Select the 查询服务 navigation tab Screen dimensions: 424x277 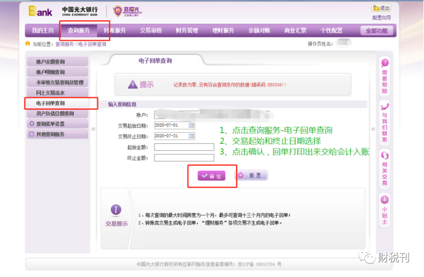coord(78,30)
